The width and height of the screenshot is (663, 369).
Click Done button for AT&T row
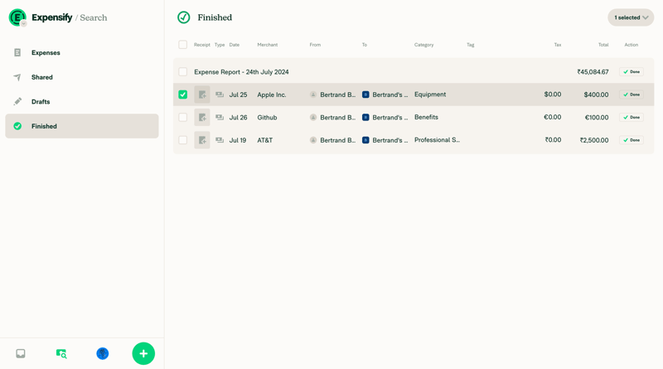[632, 140]
